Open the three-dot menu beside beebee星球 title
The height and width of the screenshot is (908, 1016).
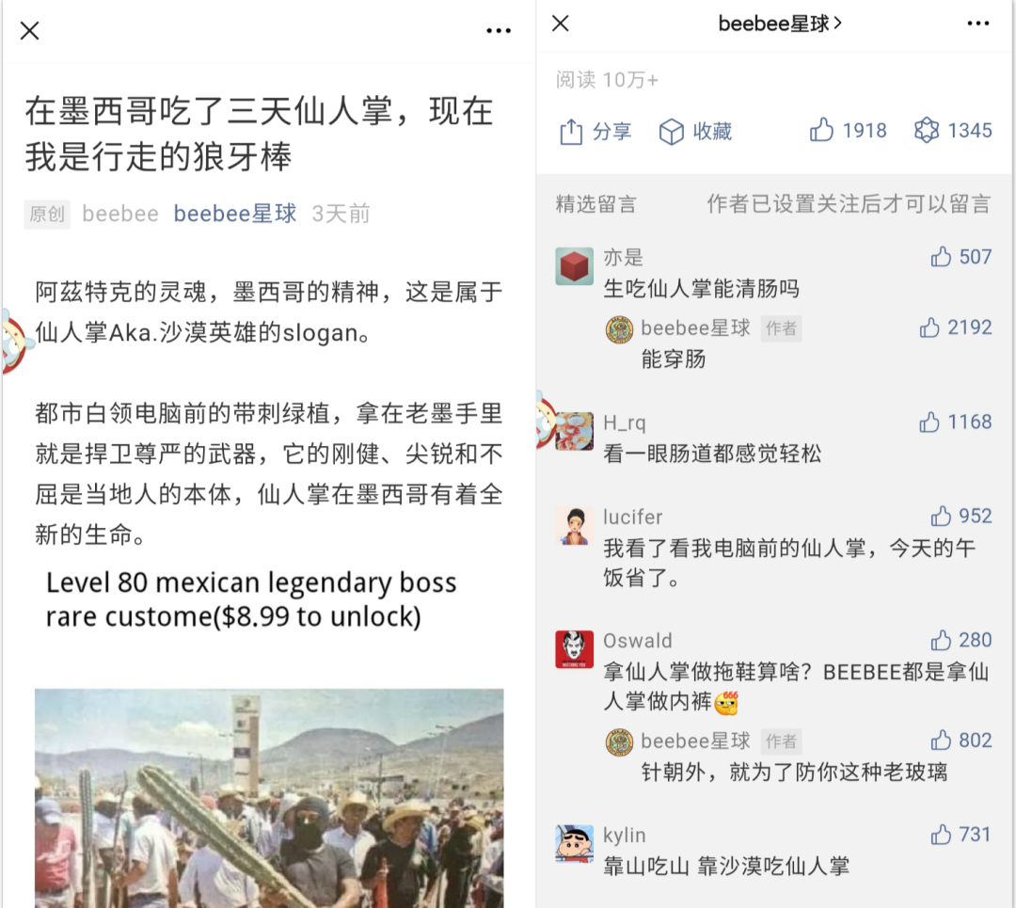tap(977, 24)
